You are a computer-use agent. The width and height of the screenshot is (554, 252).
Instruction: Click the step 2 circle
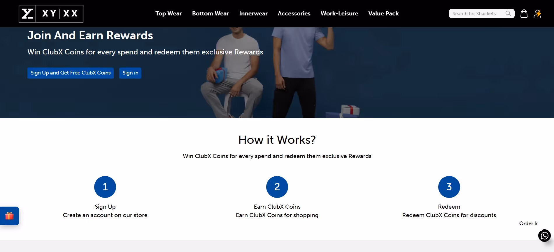(x=277, y=187)
